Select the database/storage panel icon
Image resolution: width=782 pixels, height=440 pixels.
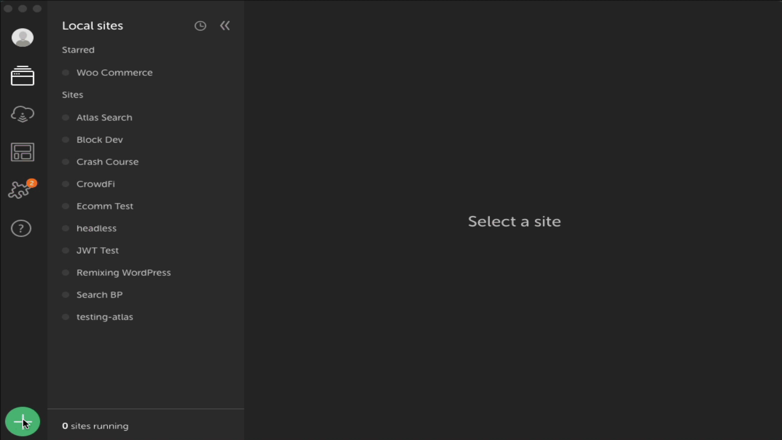click(x=22, y=152)
